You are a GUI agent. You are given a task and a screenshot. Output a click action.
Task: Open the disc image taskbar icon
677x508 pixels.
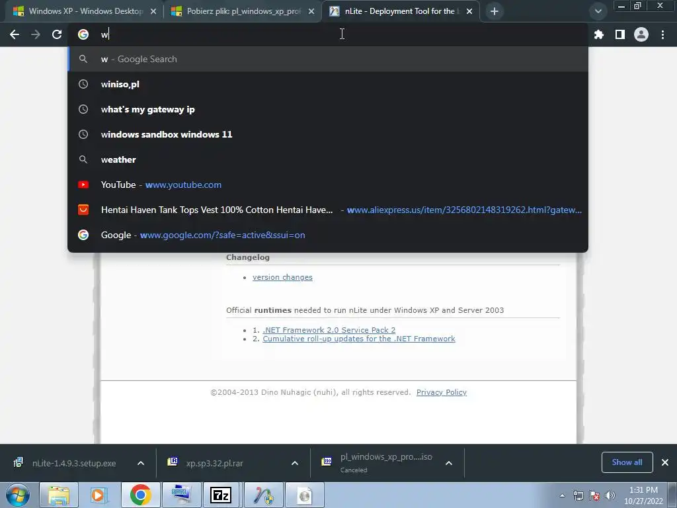304,495
